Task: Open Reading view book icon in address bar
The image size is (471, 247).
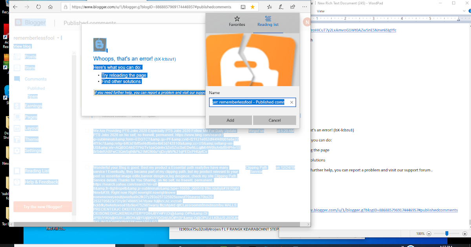Action: 243,7
